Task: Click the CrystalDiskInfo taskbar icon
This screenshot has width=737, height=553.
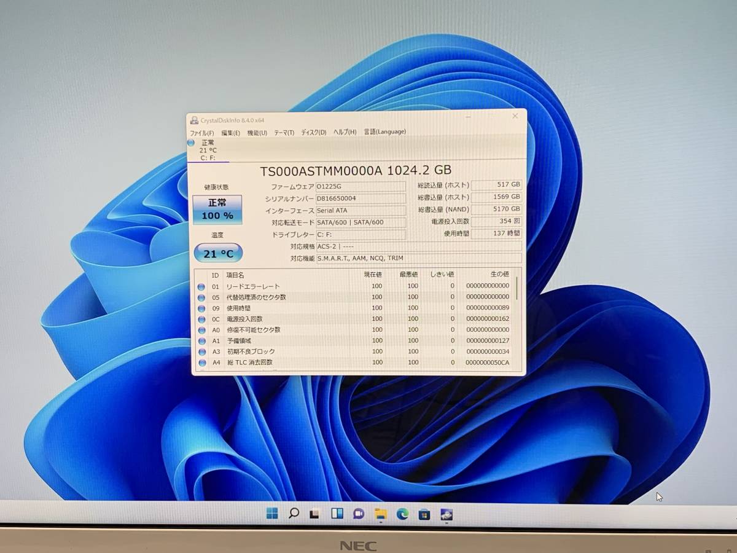Action: pyautogui.click(x=446, y=515)
